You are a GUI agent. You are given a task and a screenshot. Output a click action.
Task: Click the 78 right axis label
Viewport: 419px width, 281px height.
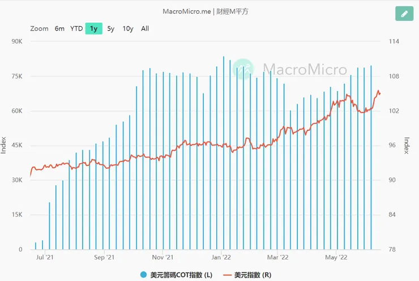[392, 249]
